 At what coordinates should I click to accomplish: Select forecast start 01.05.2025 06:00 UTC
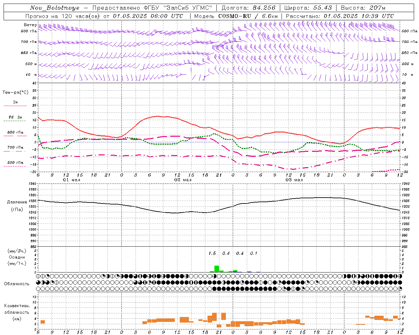[x=148, y=16]
